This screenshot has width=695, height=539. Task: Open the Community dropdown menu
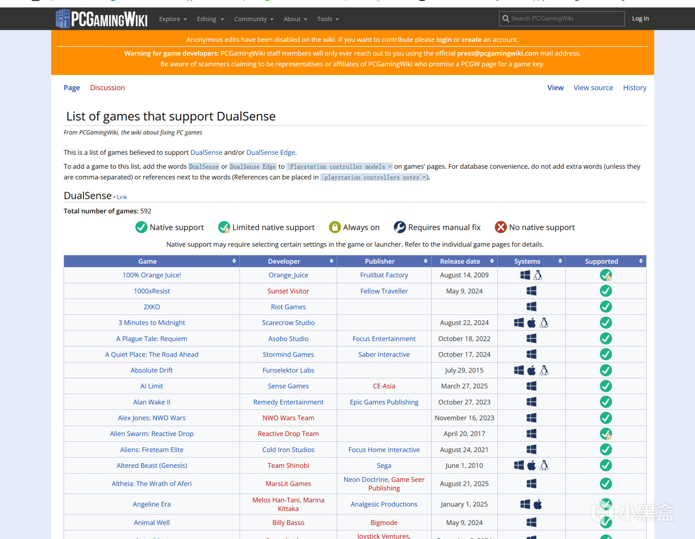254,19
